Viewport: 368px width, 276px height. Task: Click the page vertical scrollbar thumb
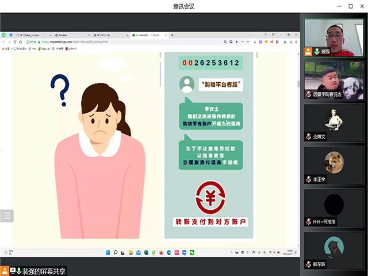(x=298, y=84)
